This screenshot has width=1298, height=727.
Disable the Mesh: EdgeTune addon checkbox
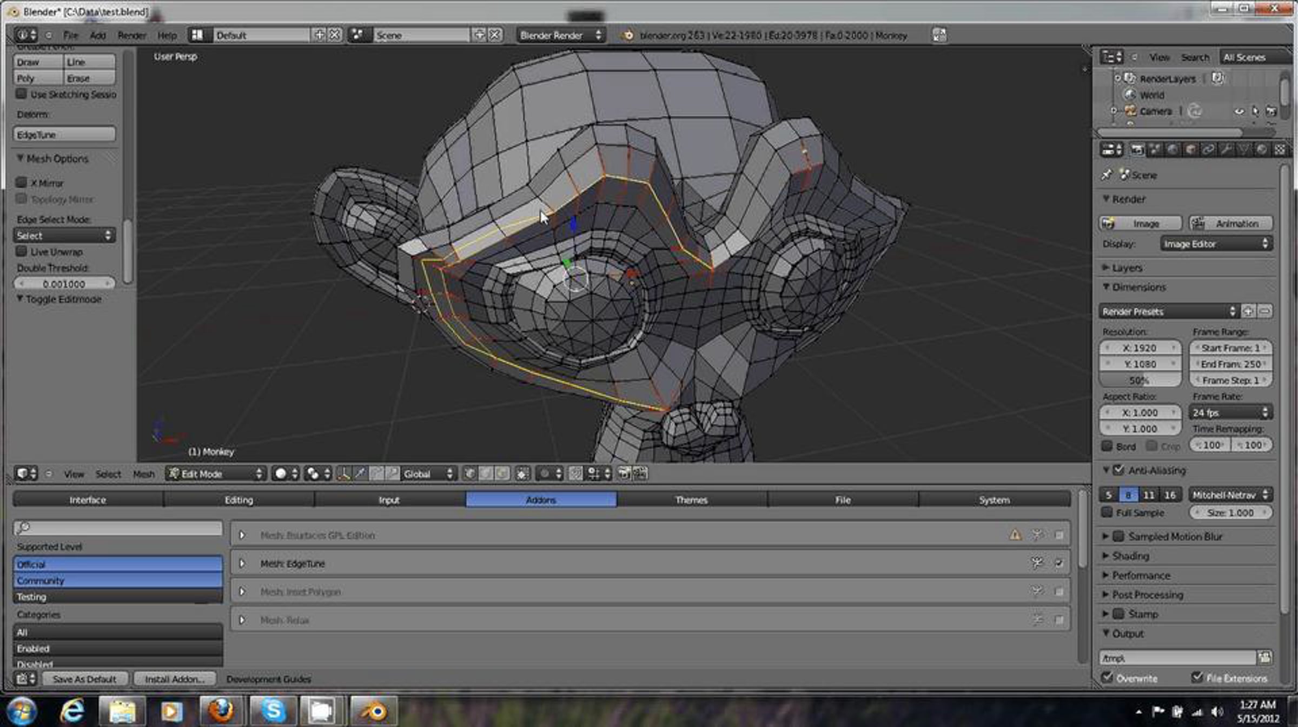[x=1058, y=563]
